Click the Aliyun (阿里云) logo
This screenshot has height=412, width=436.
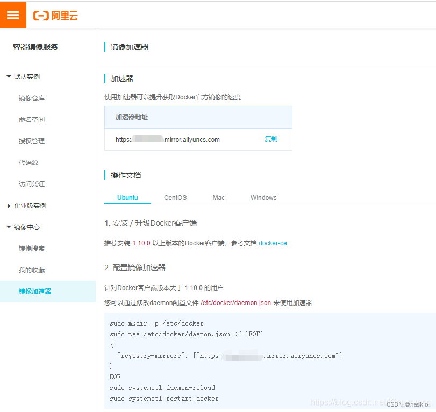[x=54, y=16]
